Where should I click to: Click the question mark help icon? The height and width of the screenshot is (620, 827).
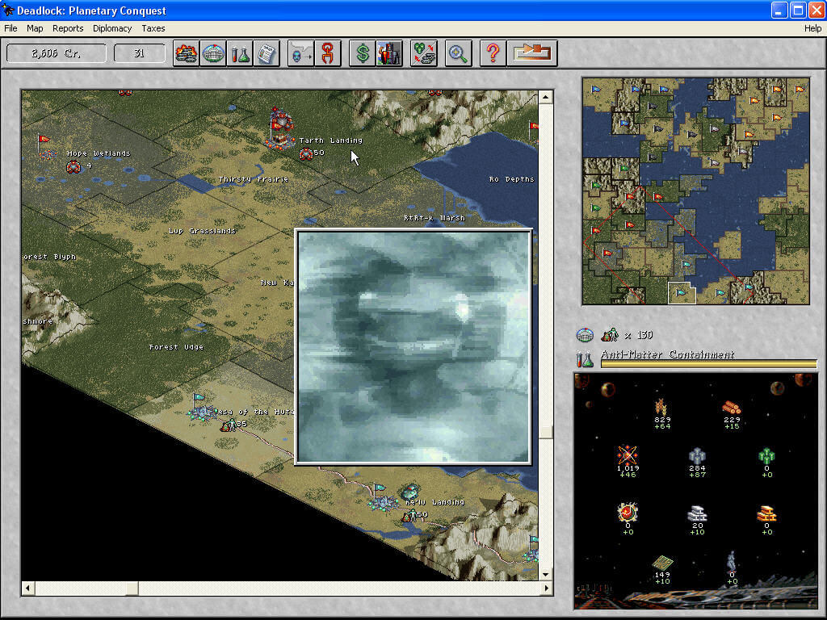(x=493, y=53)
